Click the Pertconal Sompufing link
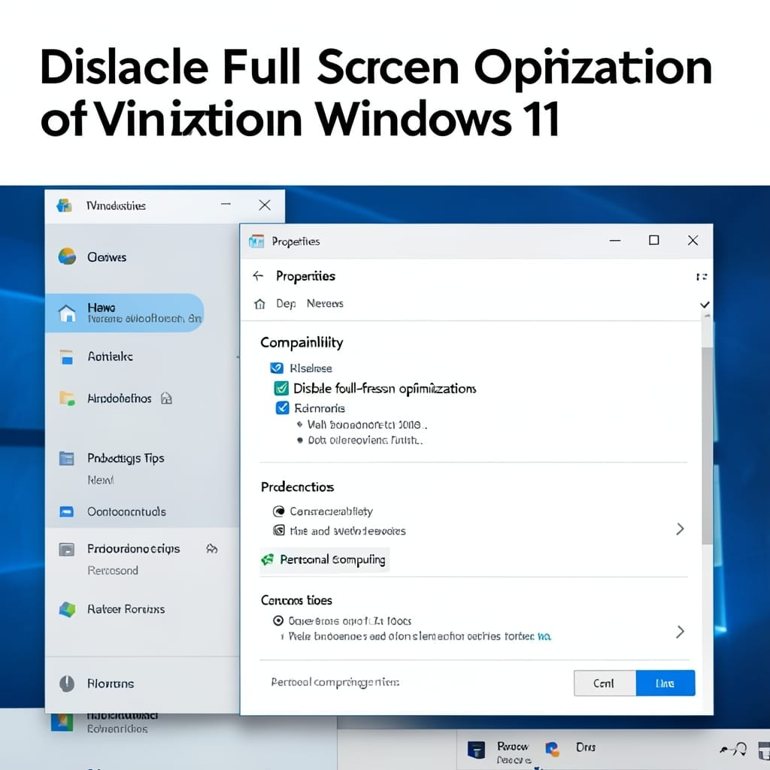Viewport: 770px width, 770px height. point(332,559)
